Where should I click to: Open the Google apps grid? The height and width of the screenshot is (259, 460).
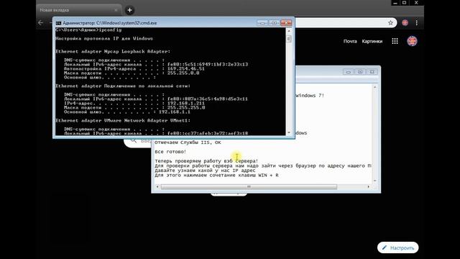395,41
